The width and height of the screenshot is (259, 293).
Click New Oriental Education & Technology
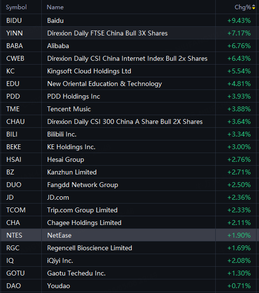click(104, 84)
